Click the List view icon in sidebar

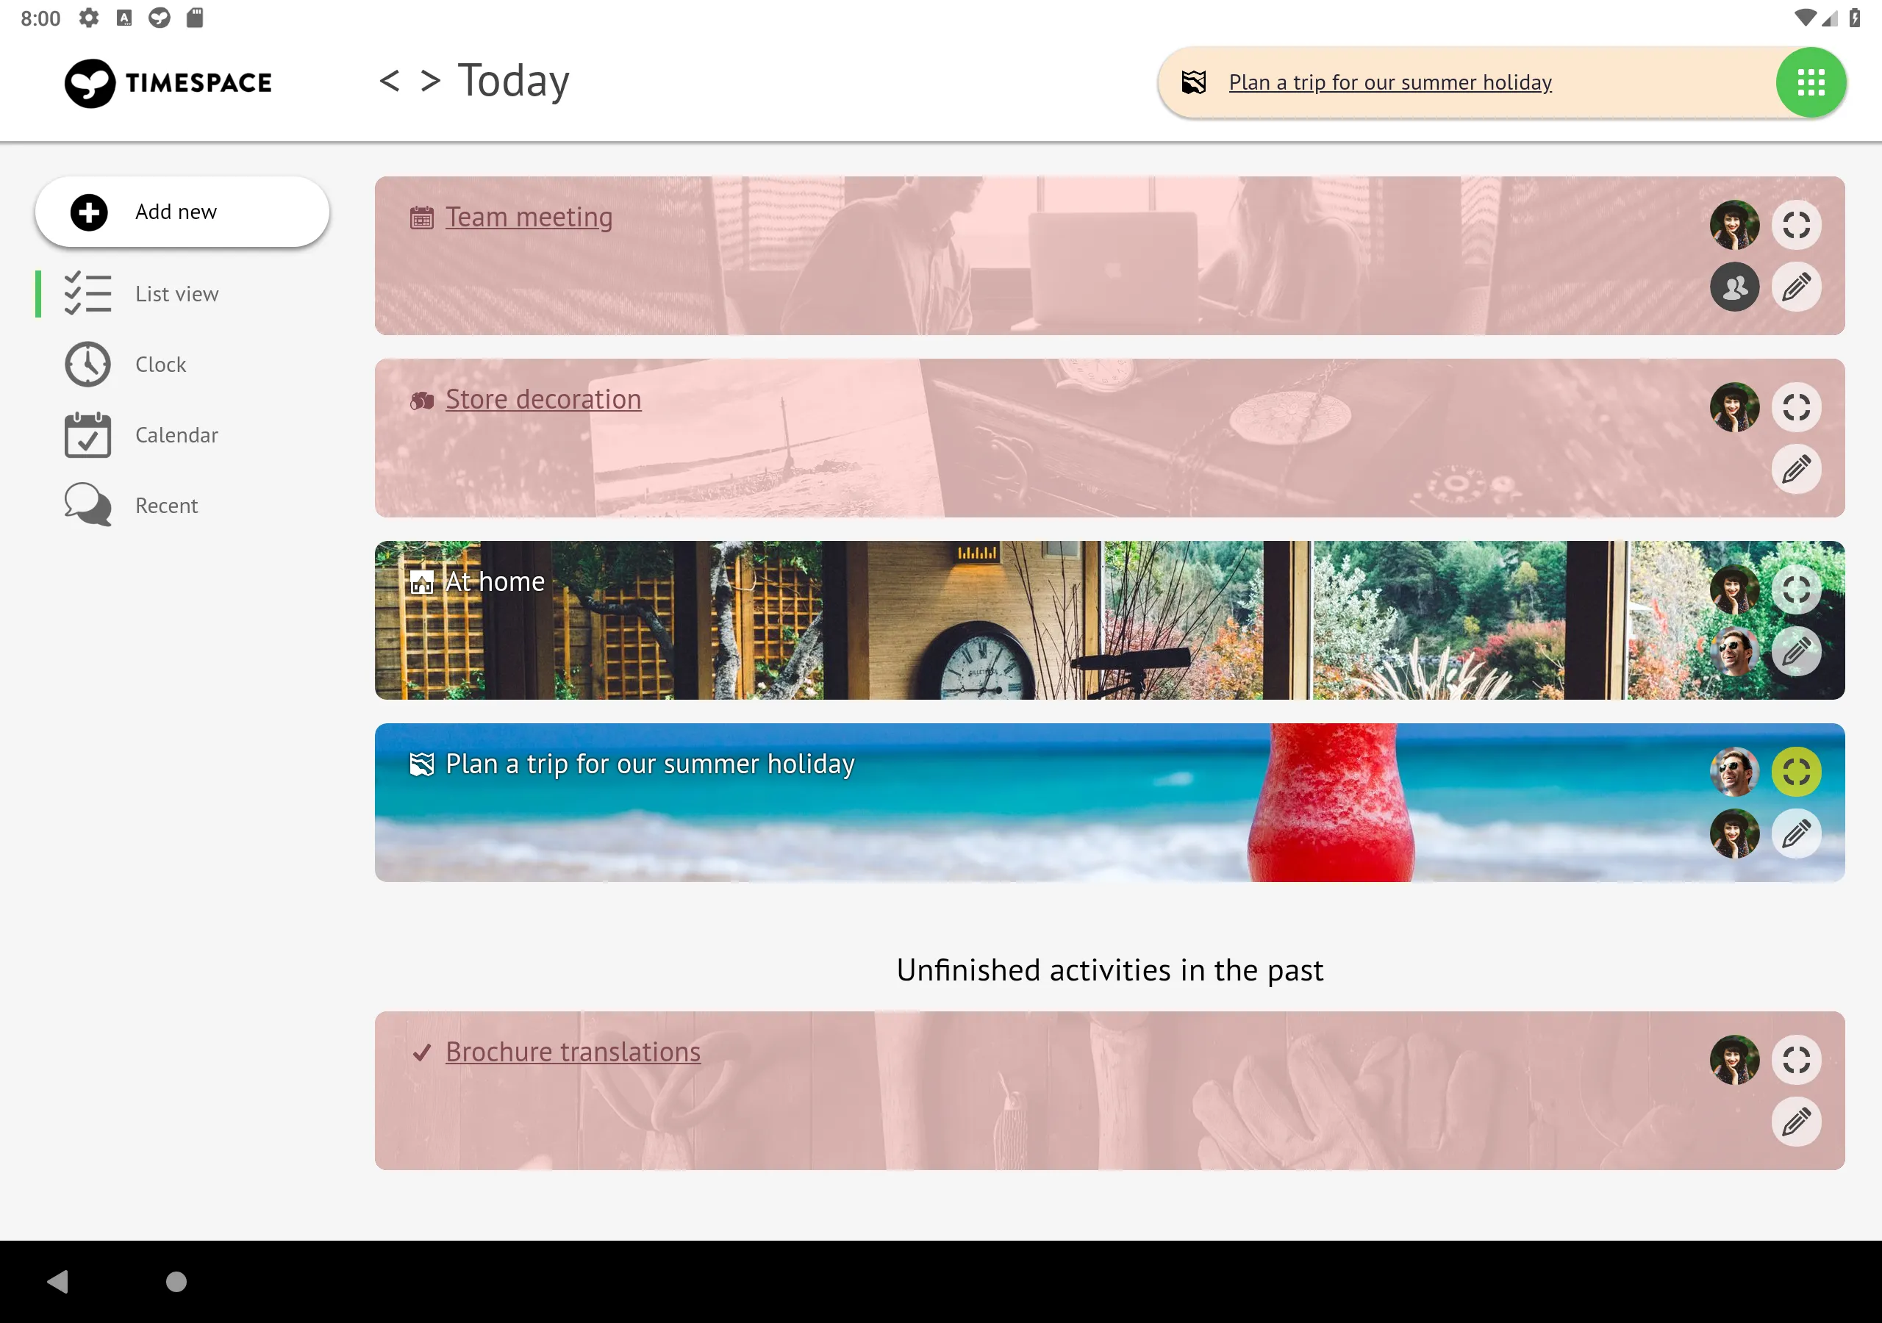pos(89,293)
